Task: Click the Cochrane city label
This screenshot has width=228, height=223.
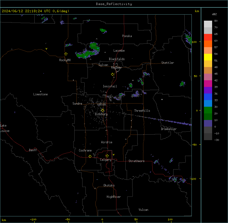Action: tap(85, 150)
